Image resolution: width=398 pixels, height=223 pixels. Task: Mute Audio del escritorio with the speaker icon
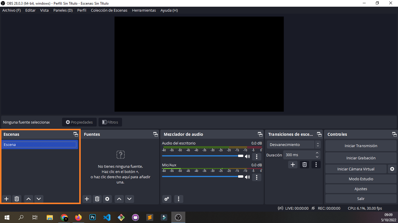247,156
